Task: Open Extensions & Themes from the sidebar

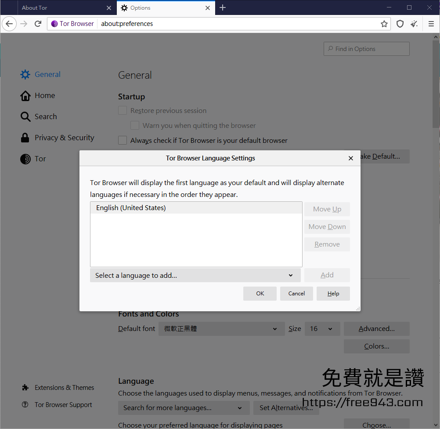Action: (64, 387)
